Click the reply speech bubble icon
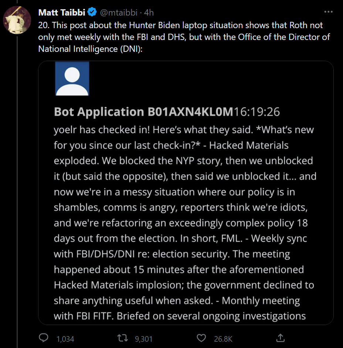 [x=44, y=338]
